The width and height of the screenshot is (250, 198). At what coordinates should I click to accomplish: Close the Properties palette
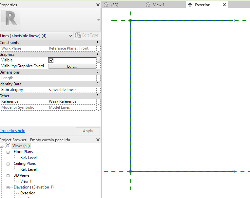98,5
